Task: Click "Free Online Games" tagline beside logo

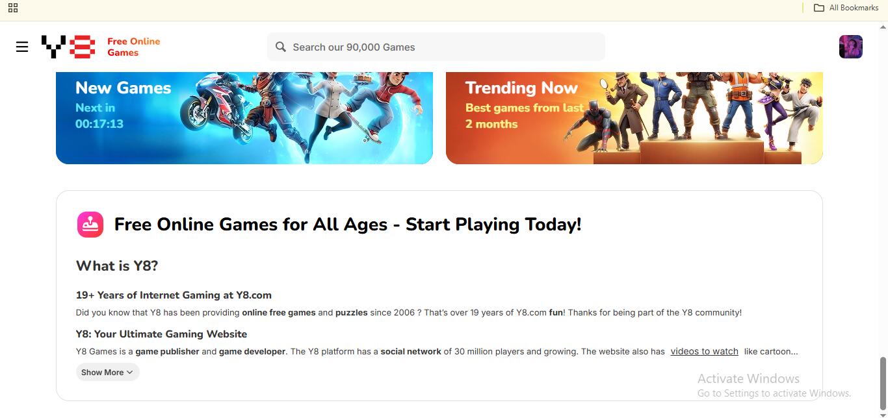Action: tap(133, 47)
